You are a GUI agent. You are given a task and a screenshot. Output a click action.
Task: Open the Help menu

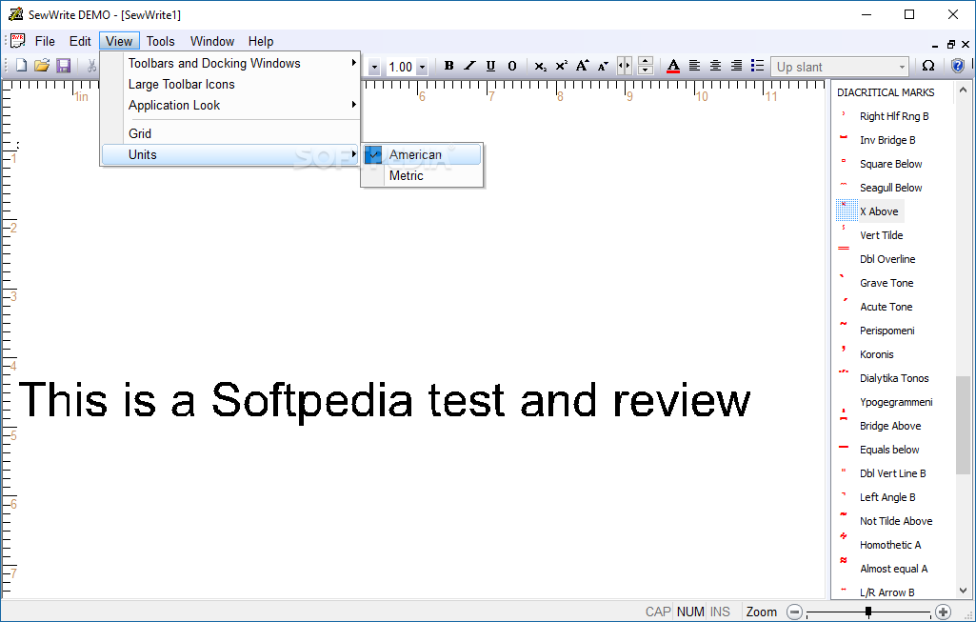(x=261, y=41)
